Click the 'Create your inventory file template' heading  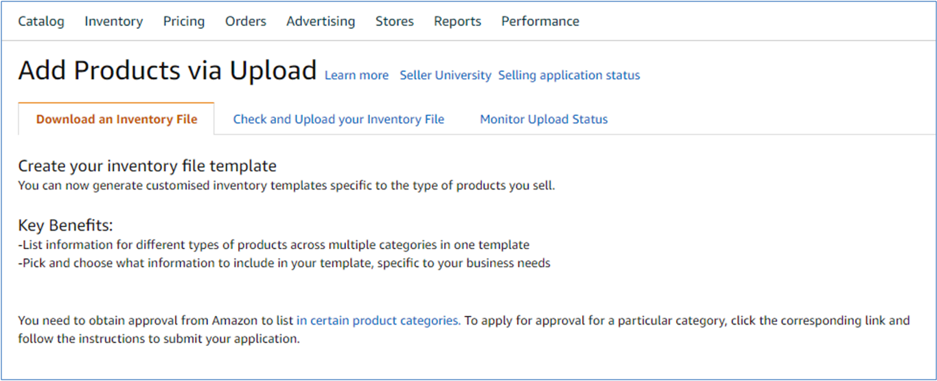(x=147, y=166)
